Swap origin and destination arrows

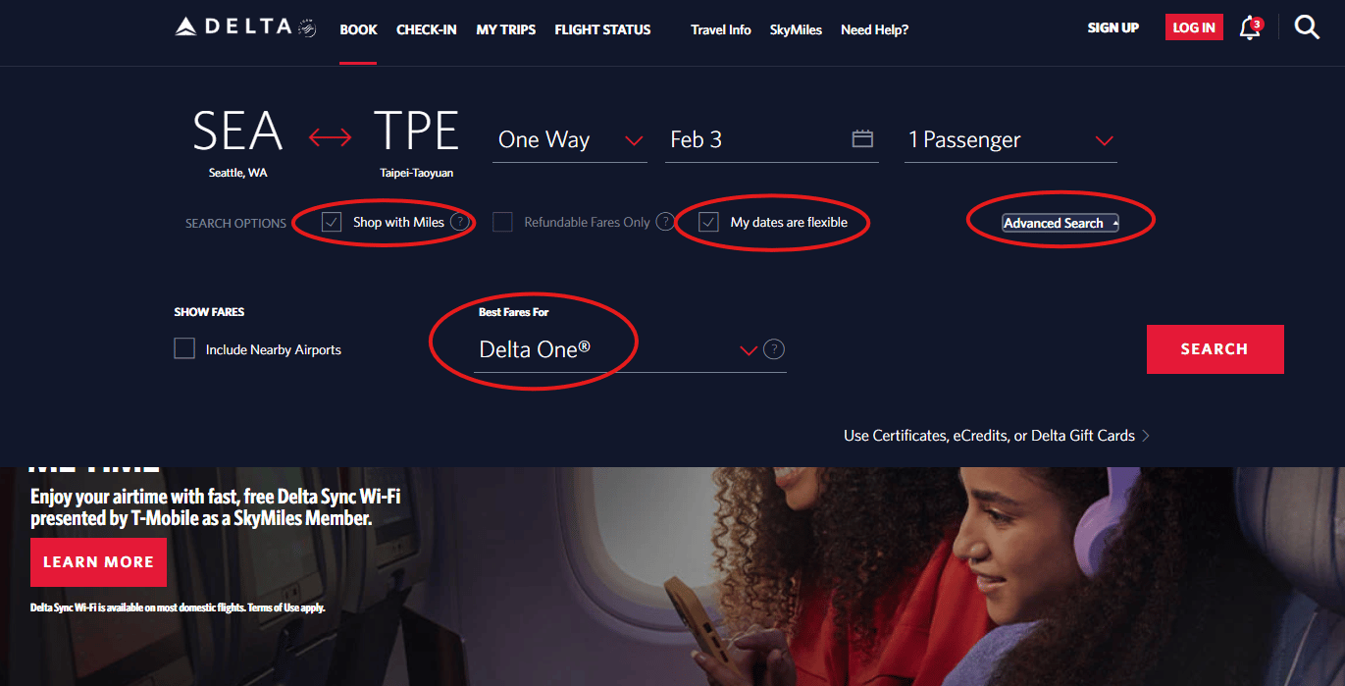click(x=330, y=138)
